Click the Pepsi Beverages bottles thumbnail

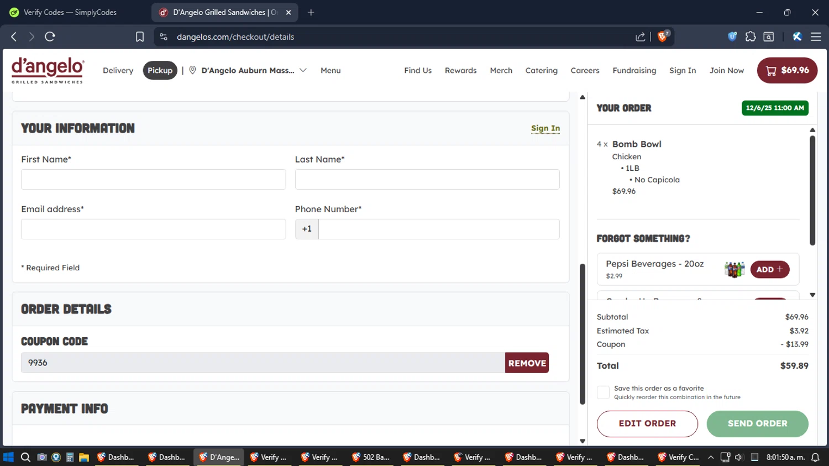pyautogui.click(x=734, y=269)
